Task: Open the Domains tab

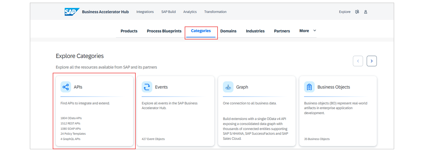Action: pos(228,31)
